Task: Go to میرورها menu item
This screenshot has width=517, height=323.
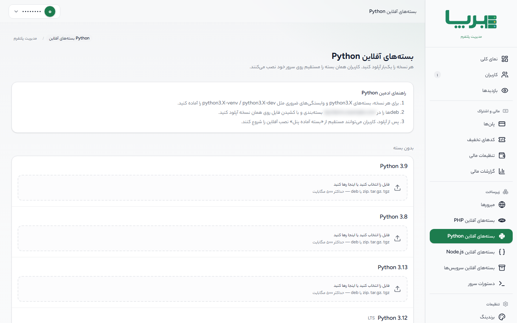Action: pos(471,205)
